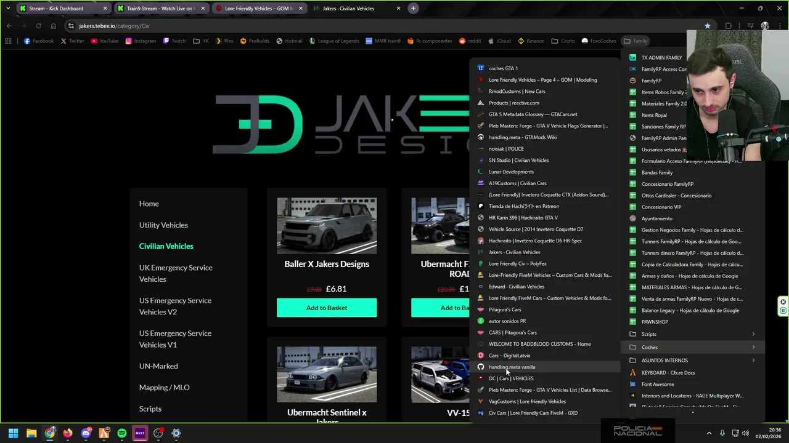Select Concesionario VIP bookmark entry
Image resolution: width=789 pixels, height=443 pixels.
pyautogui.click(x=693, y=207)
